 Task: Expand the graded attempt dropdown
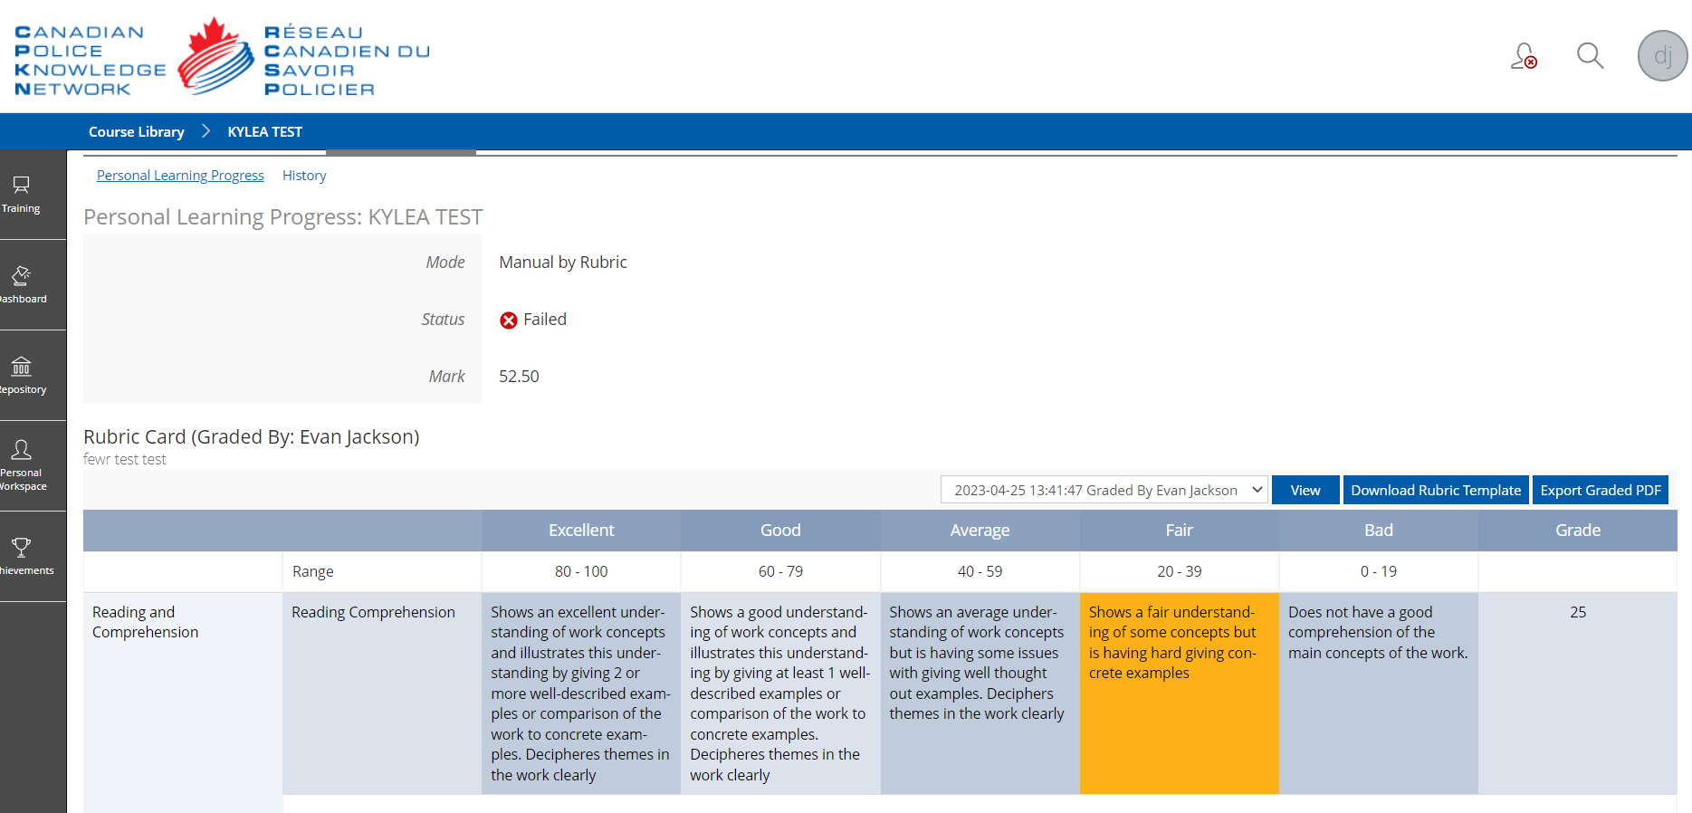1104,490
